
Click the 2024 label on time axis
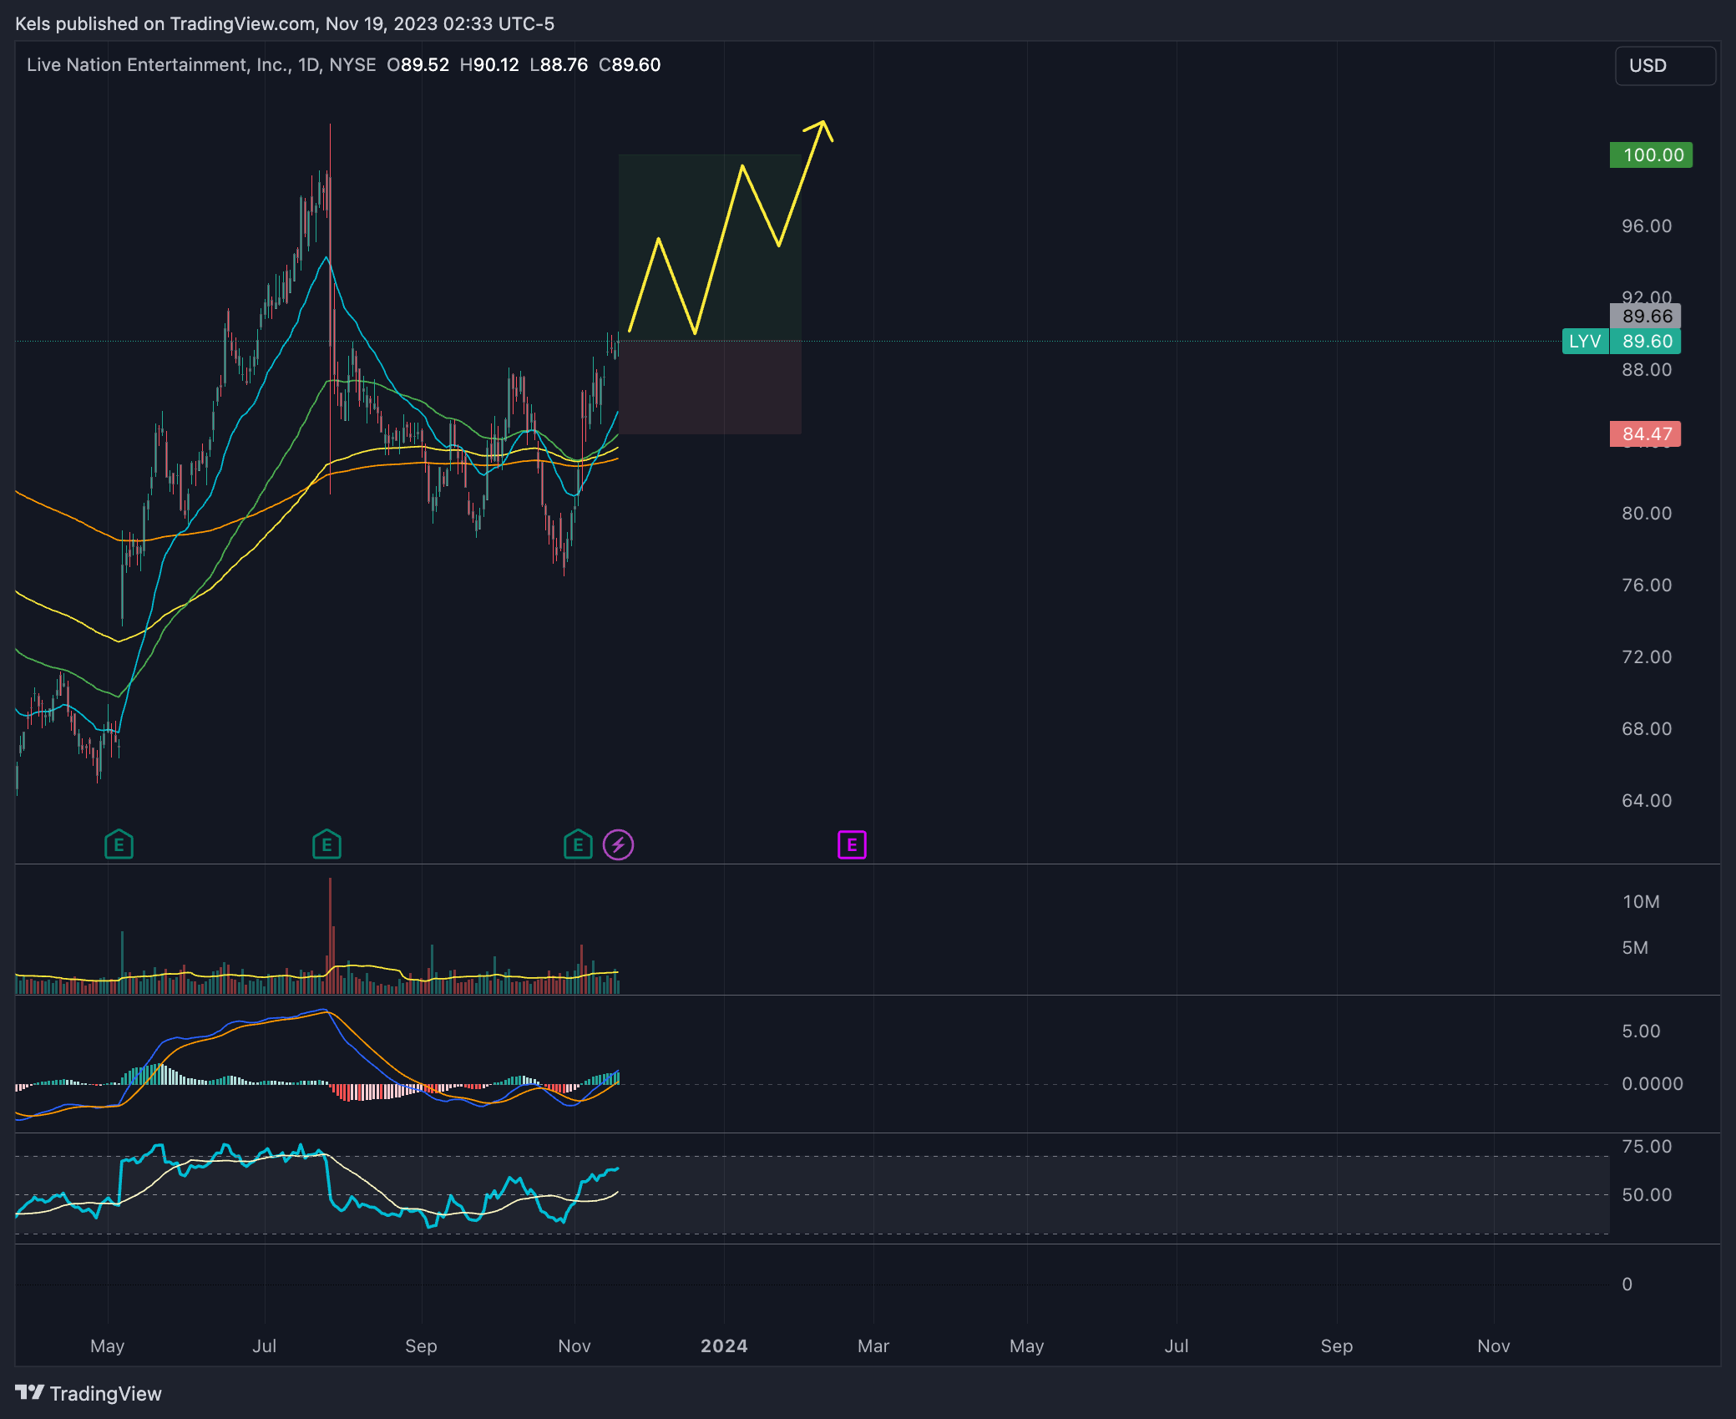pos(724,1346)
